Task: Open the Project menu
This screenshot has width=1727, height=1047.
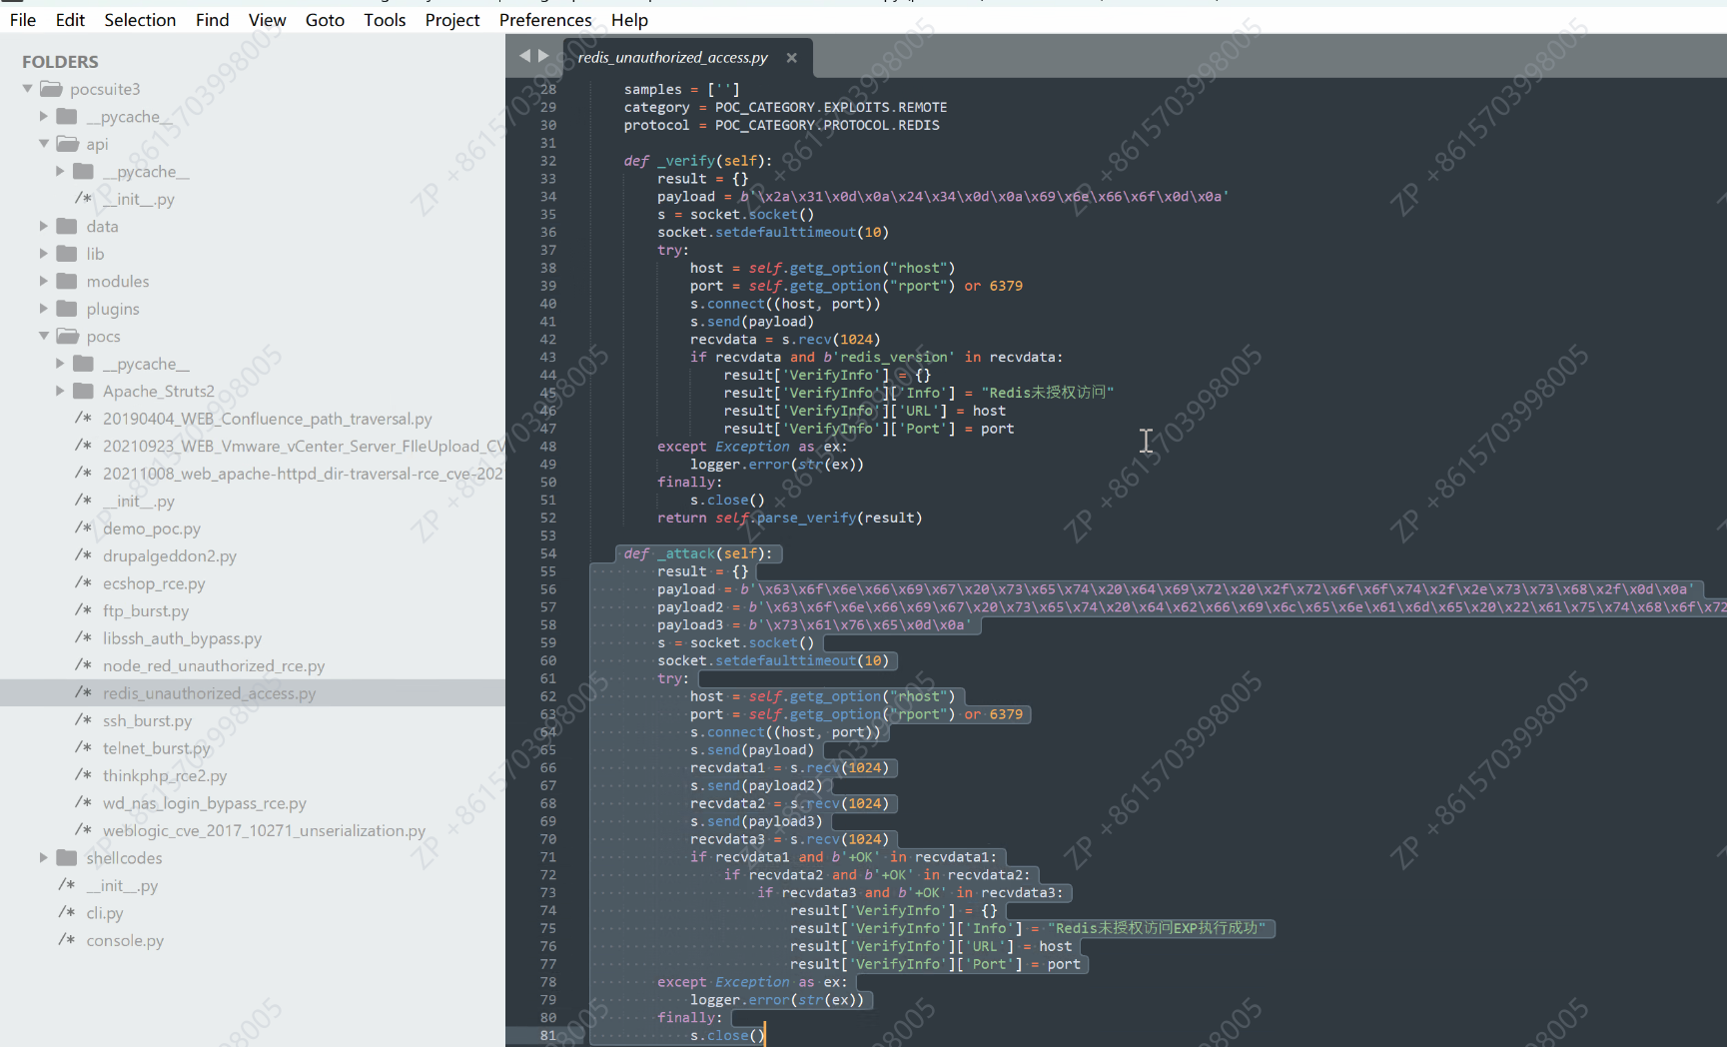Action: click(452, 20)
